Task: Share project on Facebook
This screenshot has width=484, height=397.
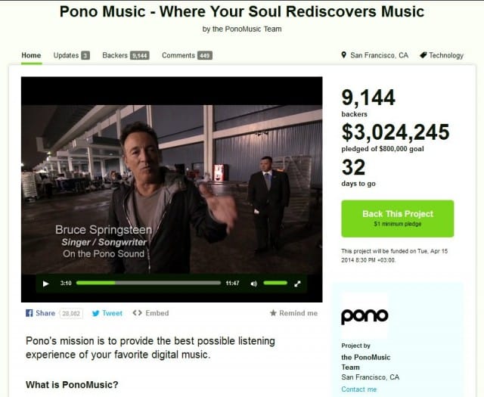Action: (40, 313)
